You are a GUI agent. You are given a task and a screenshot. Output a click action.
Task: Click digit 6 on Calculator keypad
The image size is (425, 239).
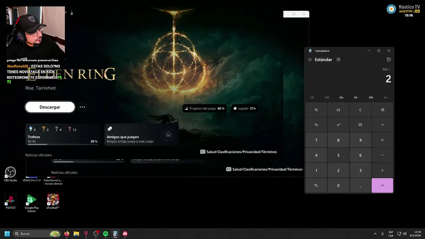coord(360,155)
